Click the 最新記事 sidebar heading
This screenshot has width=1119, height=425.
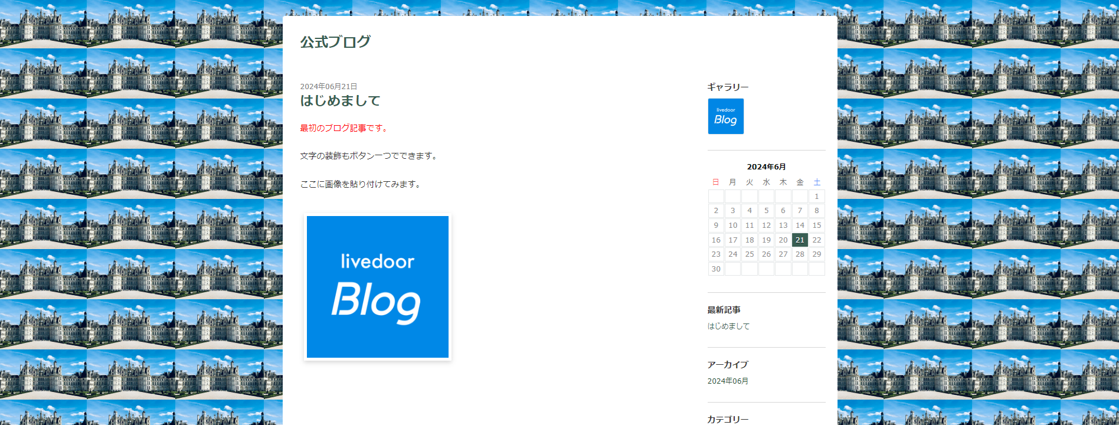(724, 310)
